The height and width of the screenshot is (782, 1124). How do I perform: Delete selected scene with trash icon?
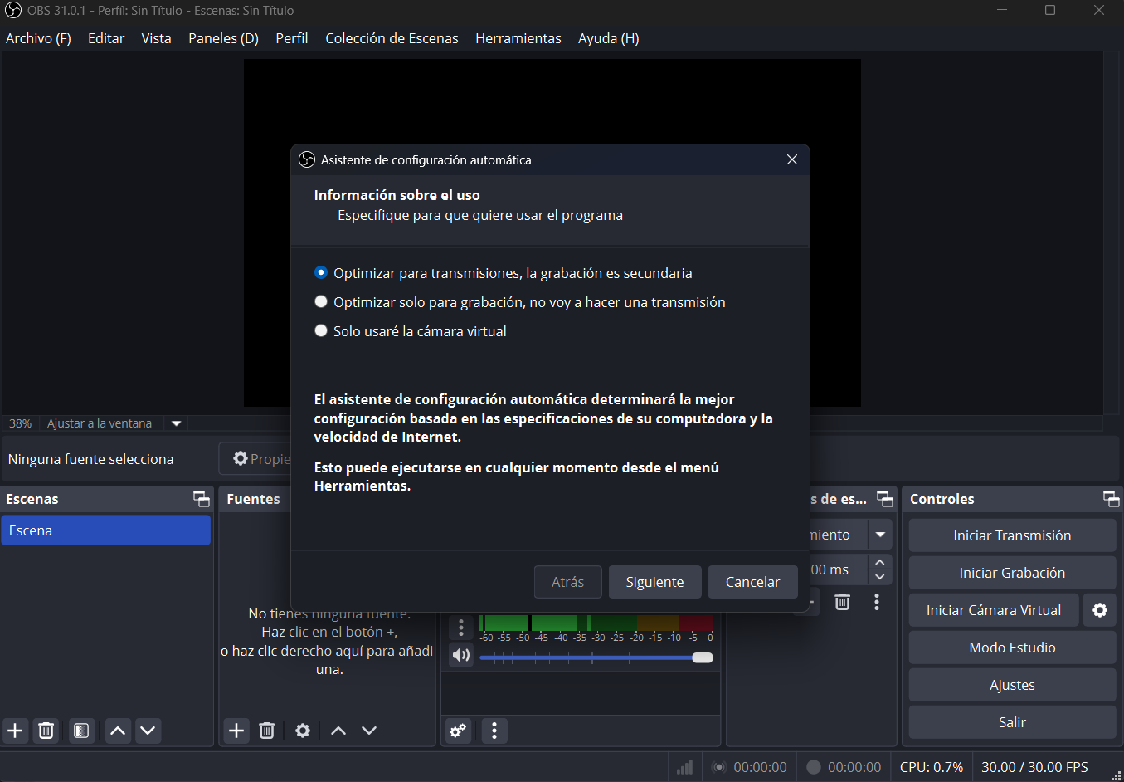pos(46,731)
